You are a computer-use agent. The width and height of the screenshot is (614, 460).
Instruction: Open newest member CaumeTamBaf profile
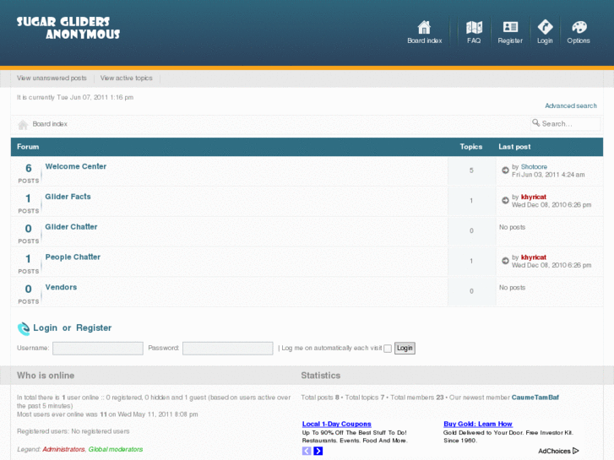535,398
